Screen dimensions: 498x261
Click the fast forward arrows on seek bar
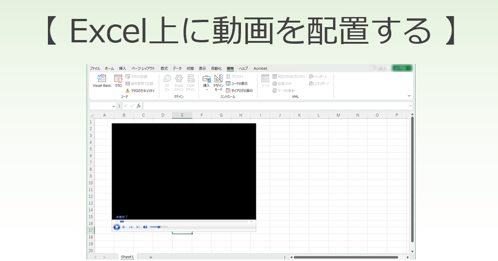point(251,221)
